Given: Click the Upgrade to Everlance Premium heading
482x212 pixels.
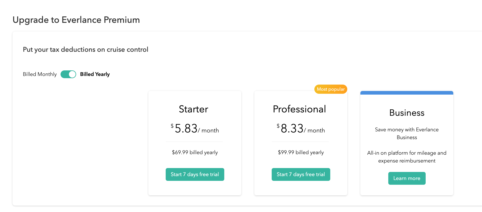Looking at the screenshot, I should click(76, 20).
